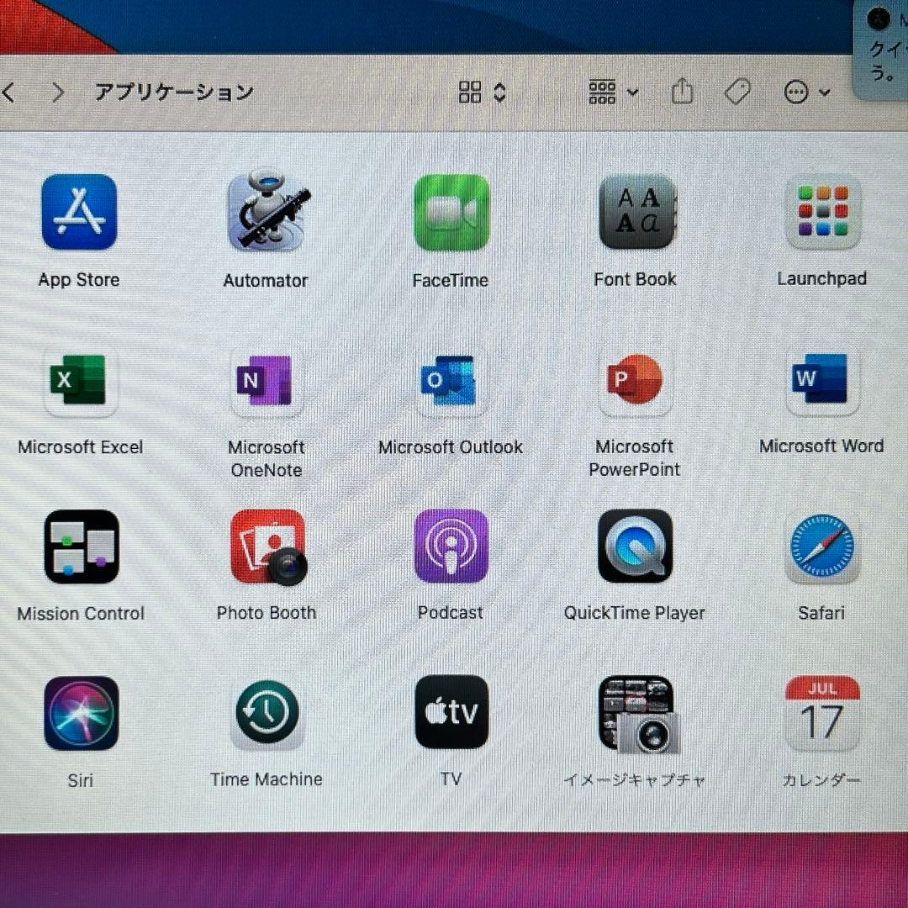Select the Microsoft PowerPoint icon
The width and height of the screenshot is (908, 908).
[636, 379]
